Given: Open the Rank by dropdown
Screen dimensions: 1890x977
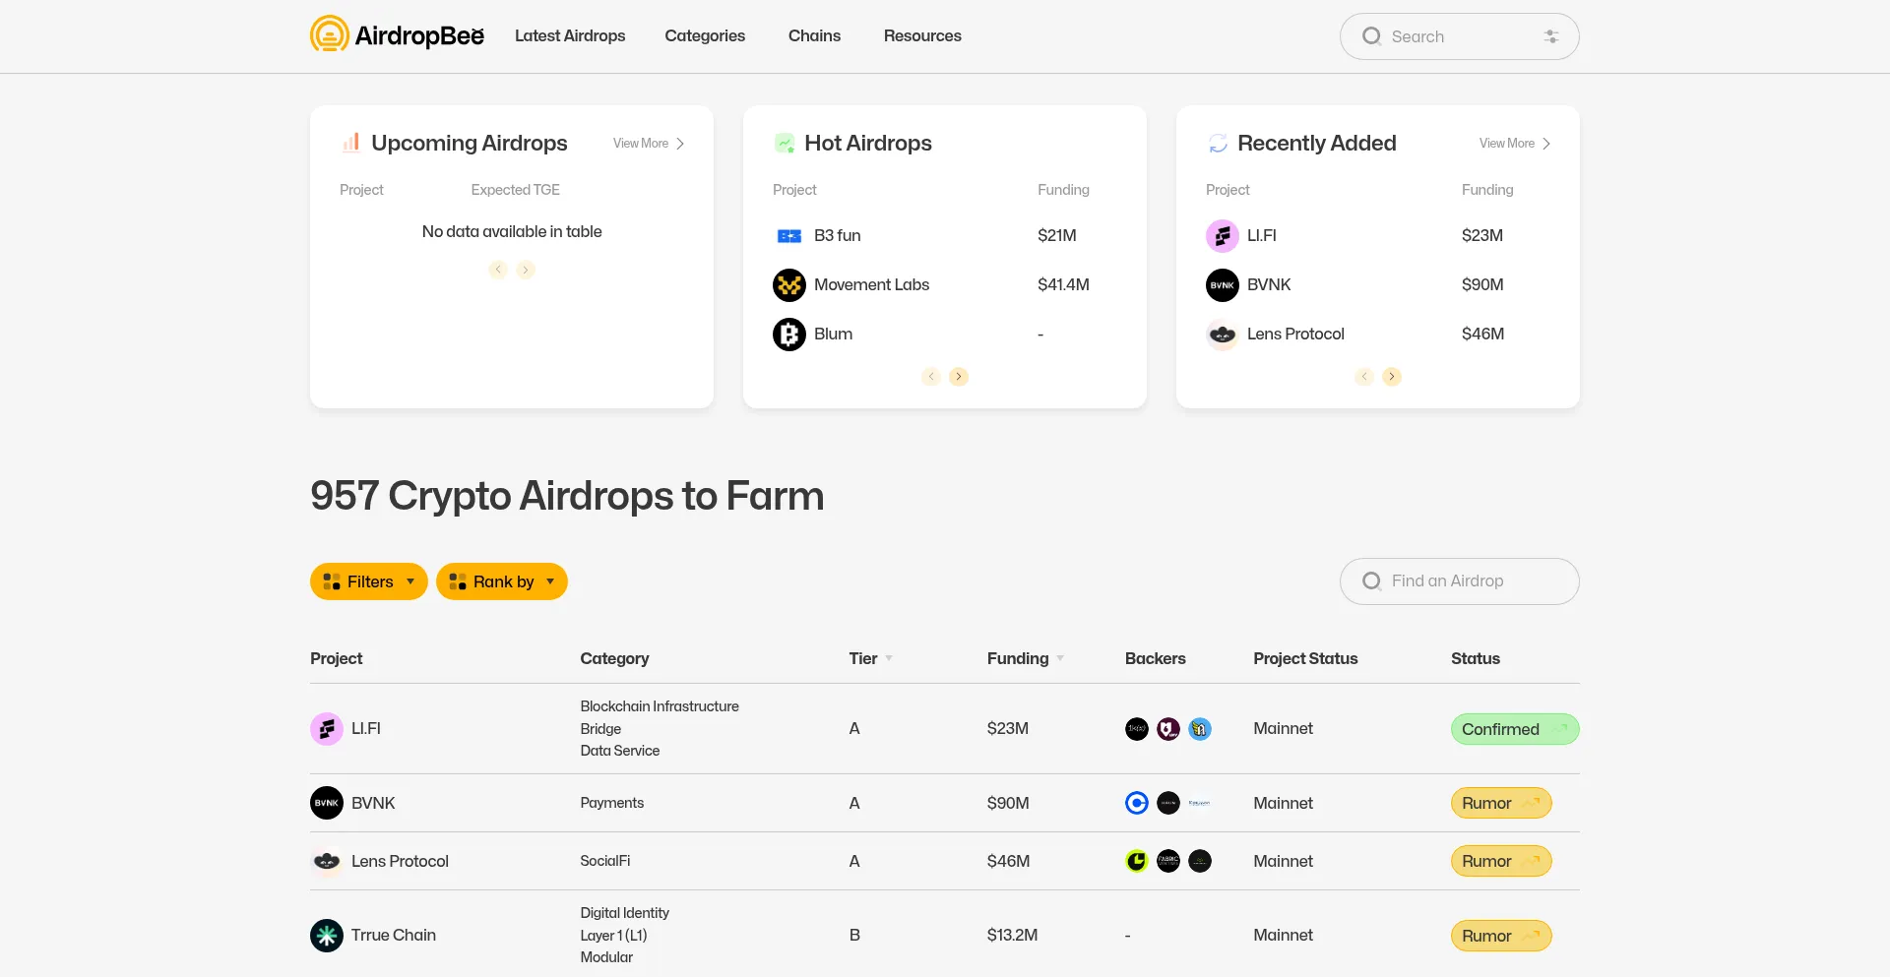Looking at the screenshot, I should [x=502, y=581].
